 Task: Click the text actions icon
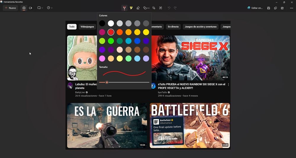coord(161,8)
